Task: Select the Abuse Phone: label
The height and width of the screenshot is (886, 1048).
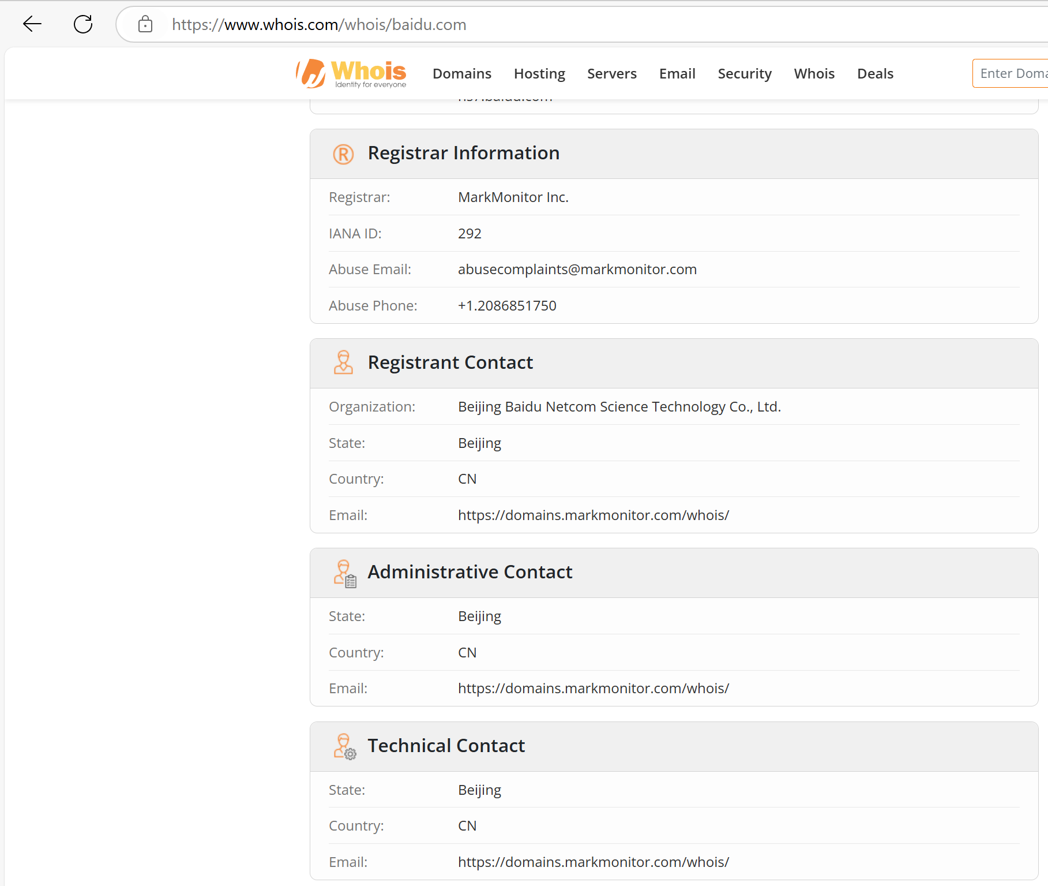Action: tap(373, 306)
